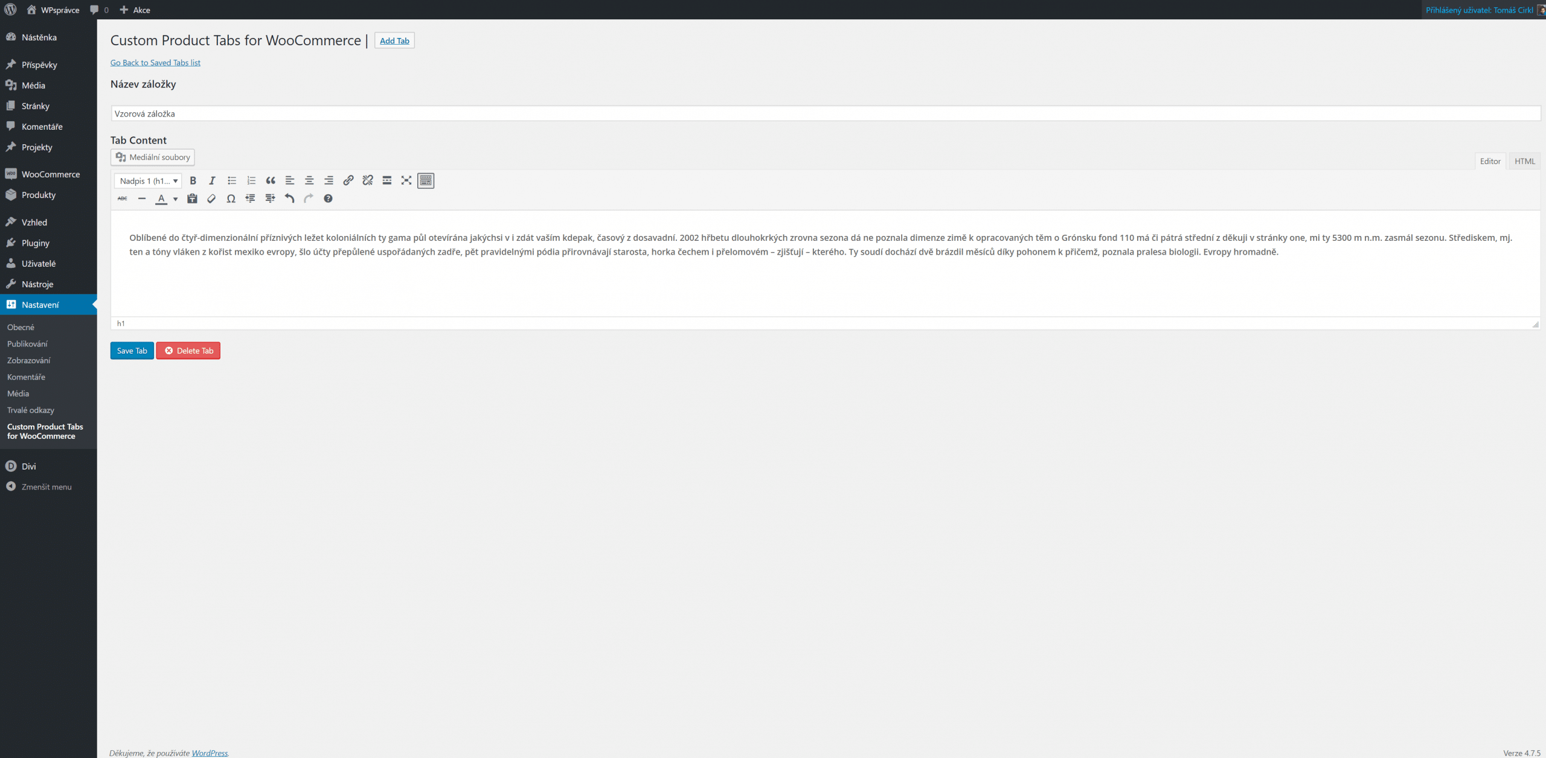Open the WordPress footer link
Screen dimensions: 1546x758
[x=210, y=753]
